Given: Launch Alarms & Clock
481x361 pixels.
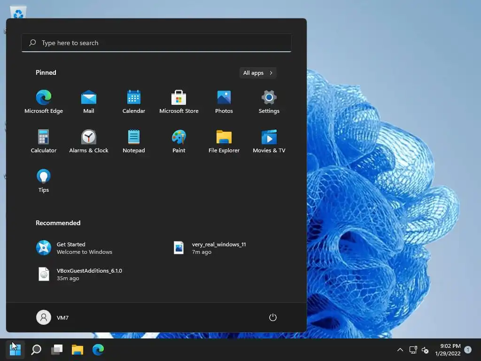Looking at the screenshot, I should click(89, 141).
